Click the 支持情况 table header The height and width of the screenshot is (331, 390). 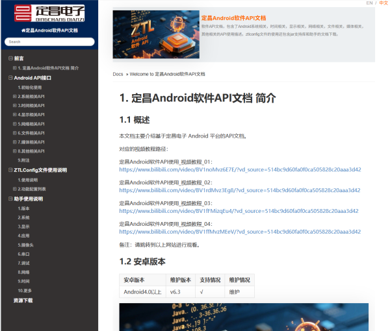pos(210,280)
